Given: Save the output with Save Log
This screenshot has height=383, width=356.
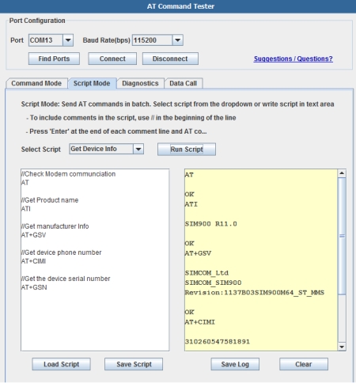Looking at the screenshot, I should click(235, 364).
